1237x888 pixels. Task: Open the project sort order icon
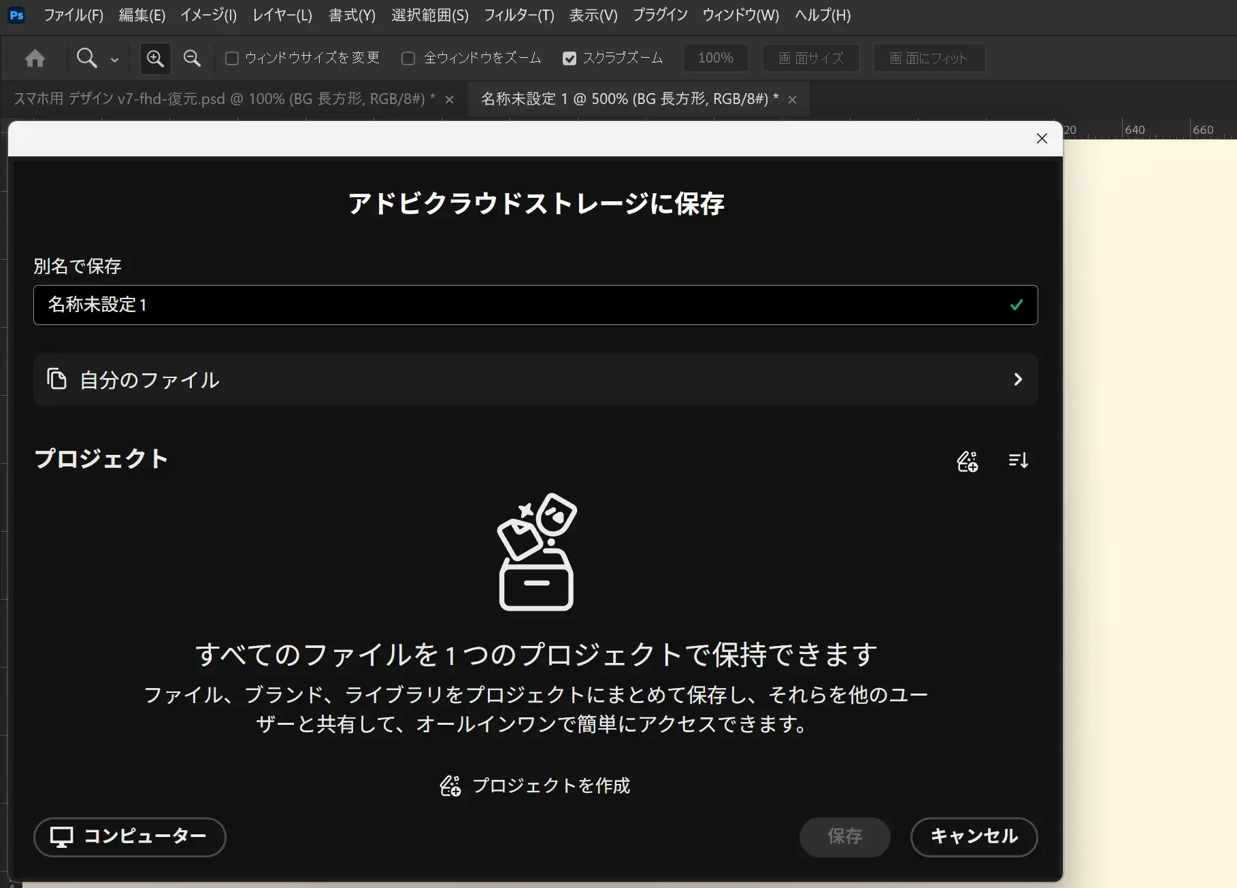point(1018,460)
